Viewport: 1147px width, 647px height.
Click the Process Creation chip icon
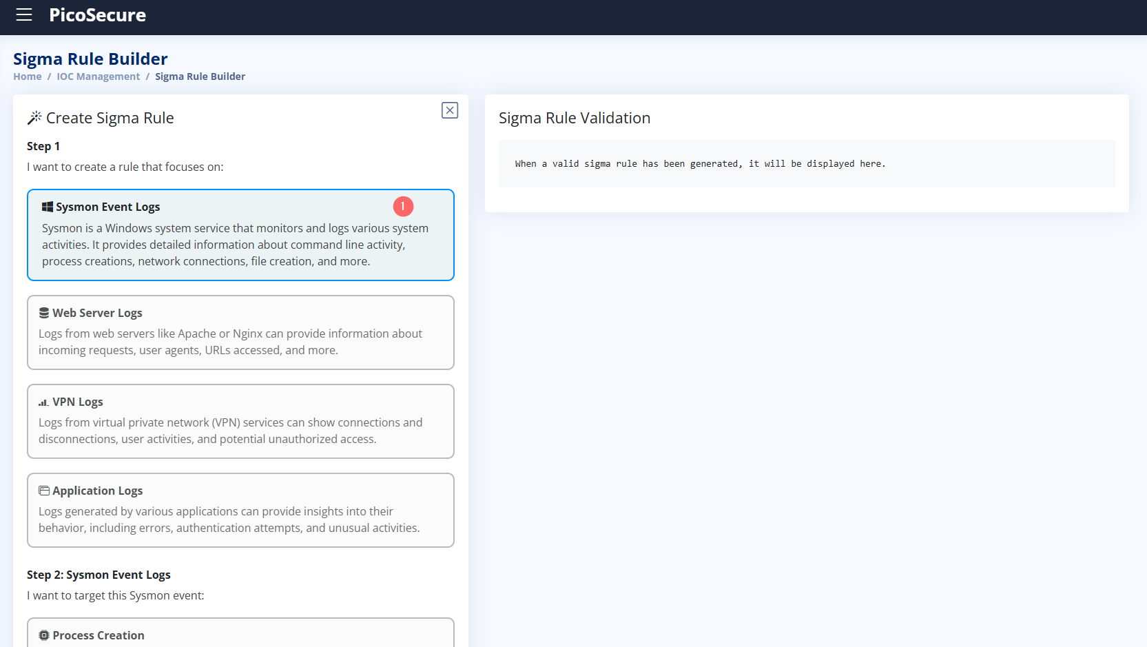pyautogui.click(x=44, y=635)
